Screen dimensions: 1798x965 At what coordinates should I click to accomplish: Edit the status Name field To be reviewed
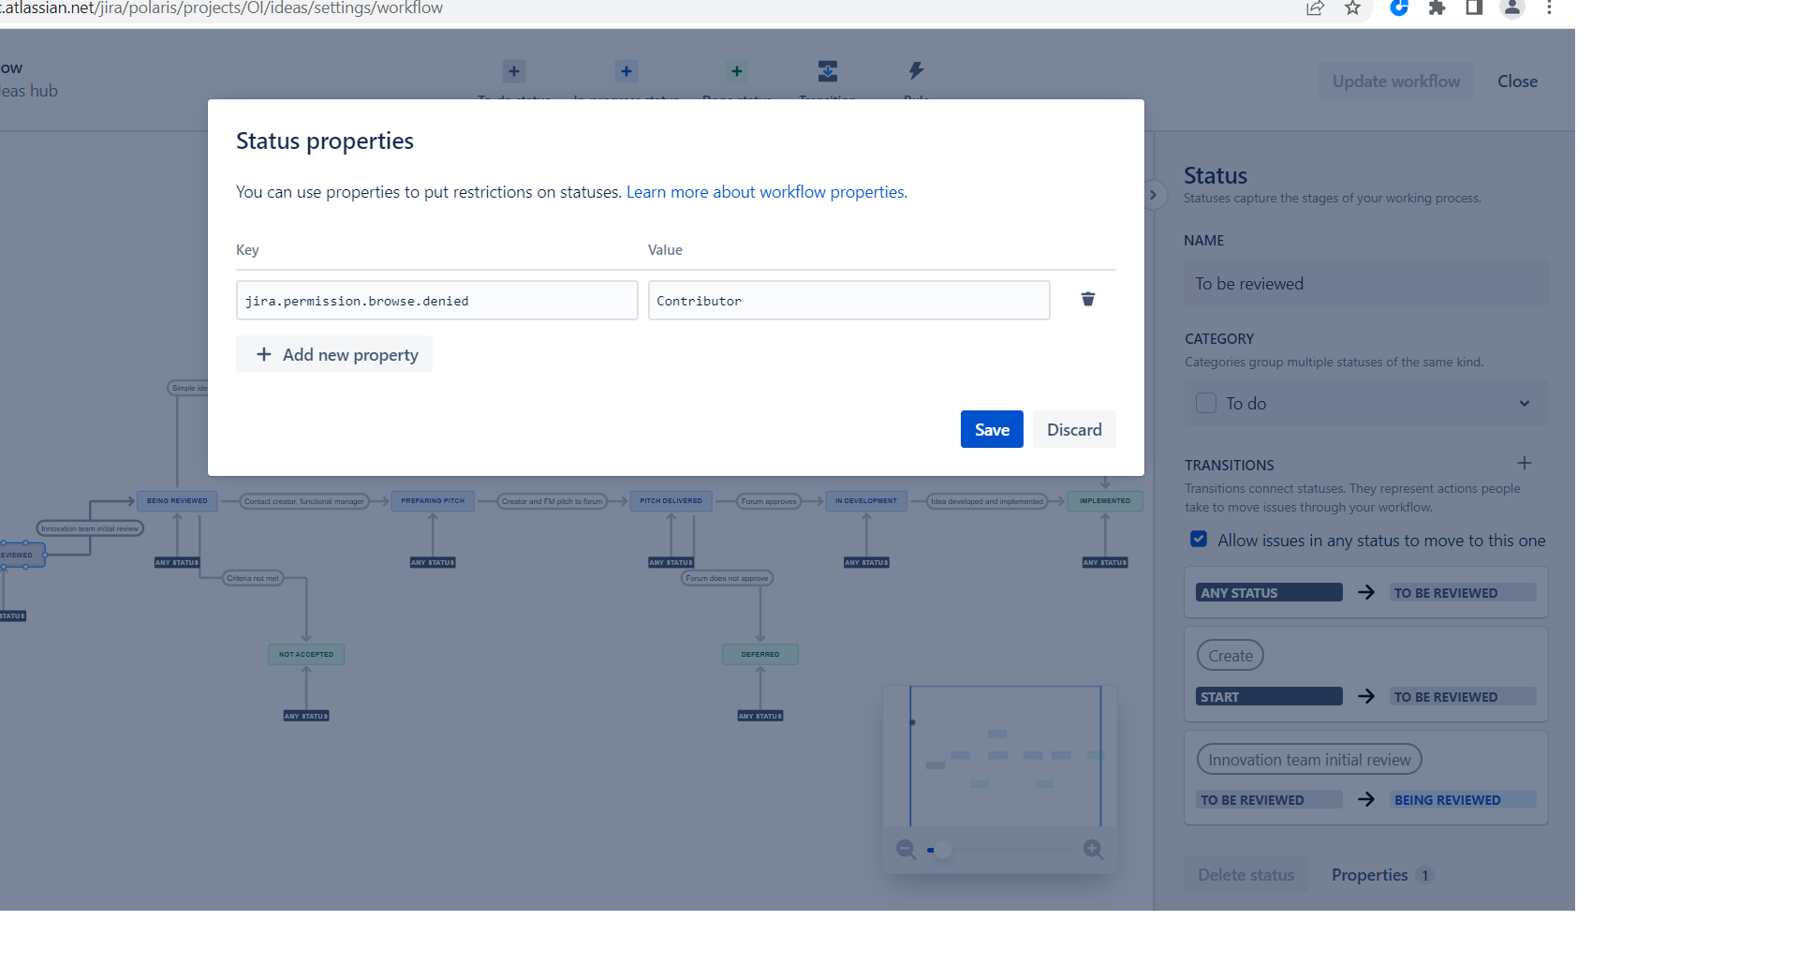tap(1365, 283)
